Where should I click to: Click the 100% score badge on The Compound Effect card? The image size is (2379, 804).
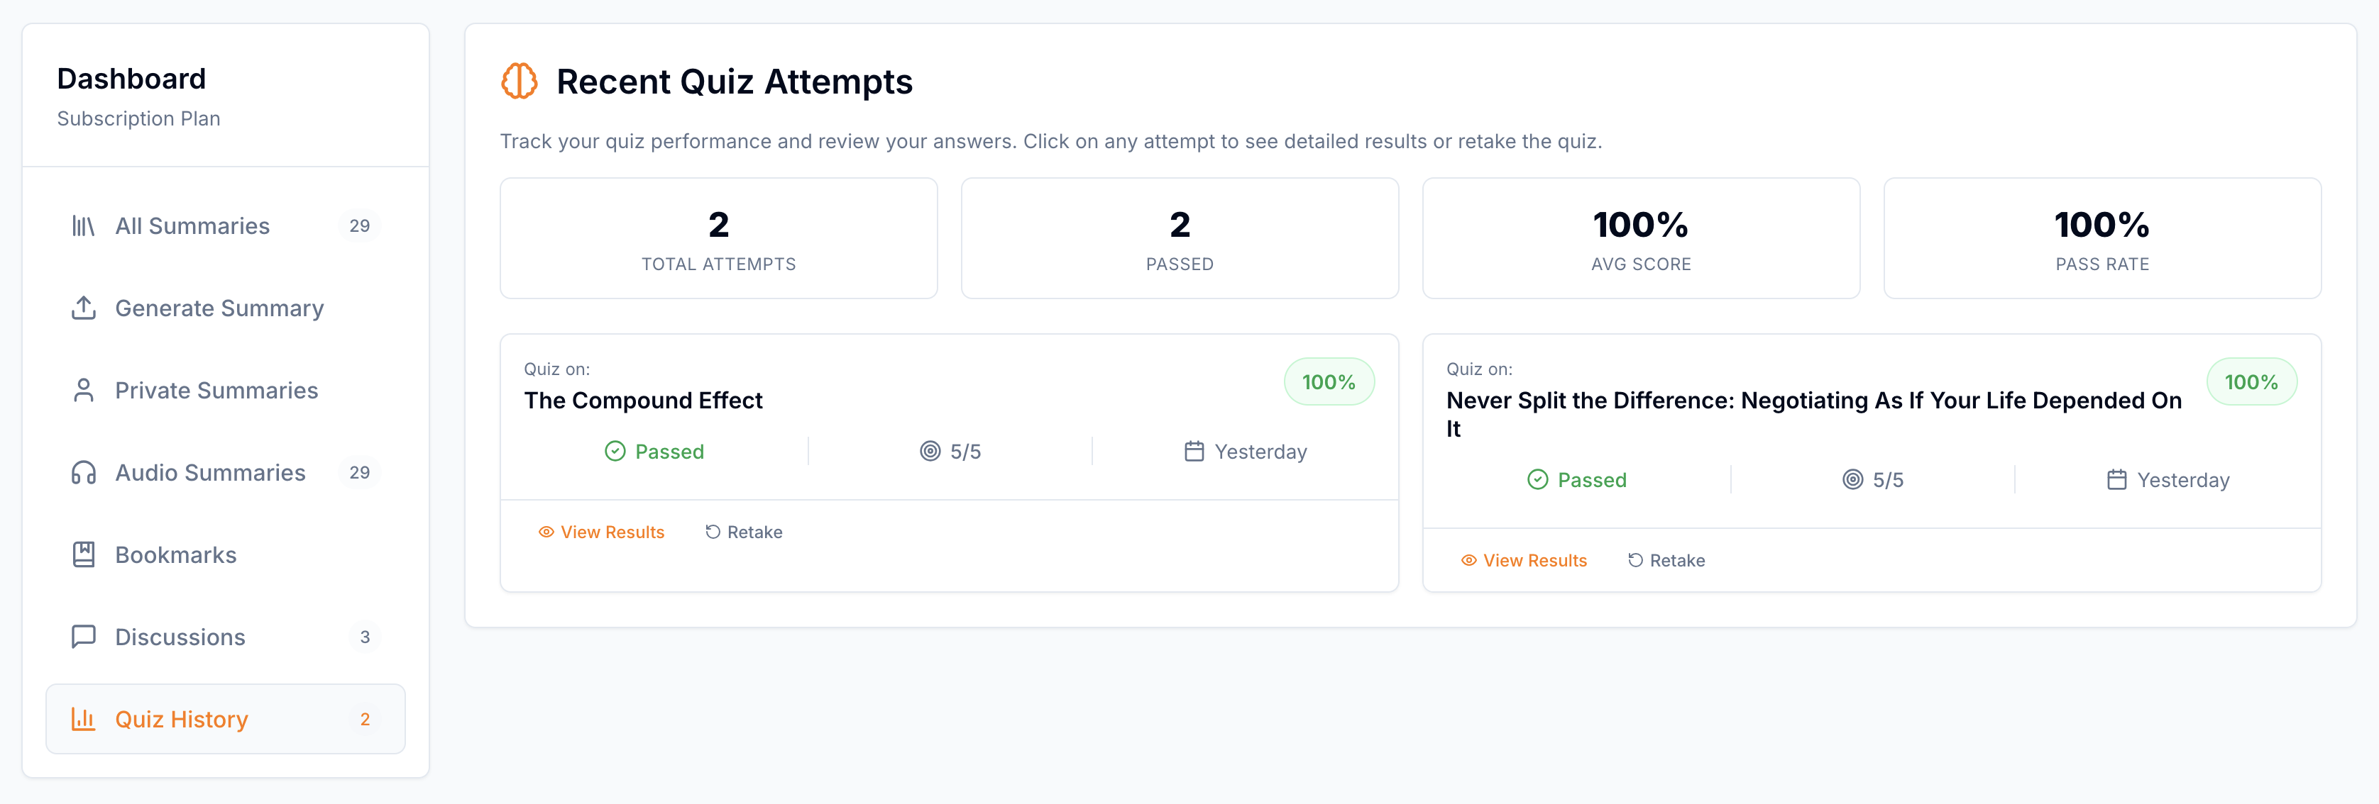[1328, 380]
